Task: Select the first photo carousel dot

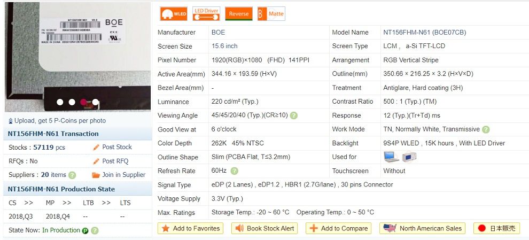Action: click(x=60, y=102)
